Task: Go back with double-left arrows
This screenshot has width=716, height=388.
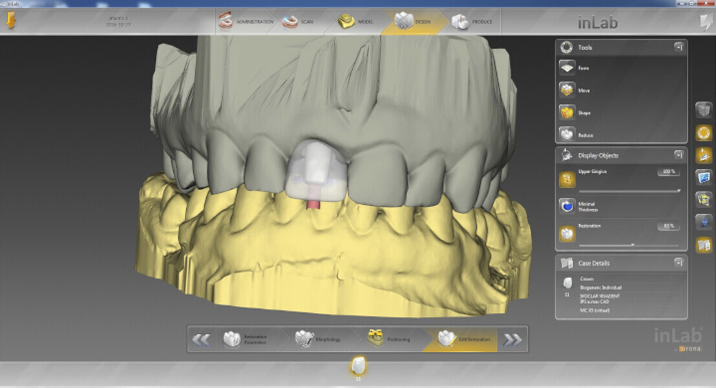Action: 202,339
